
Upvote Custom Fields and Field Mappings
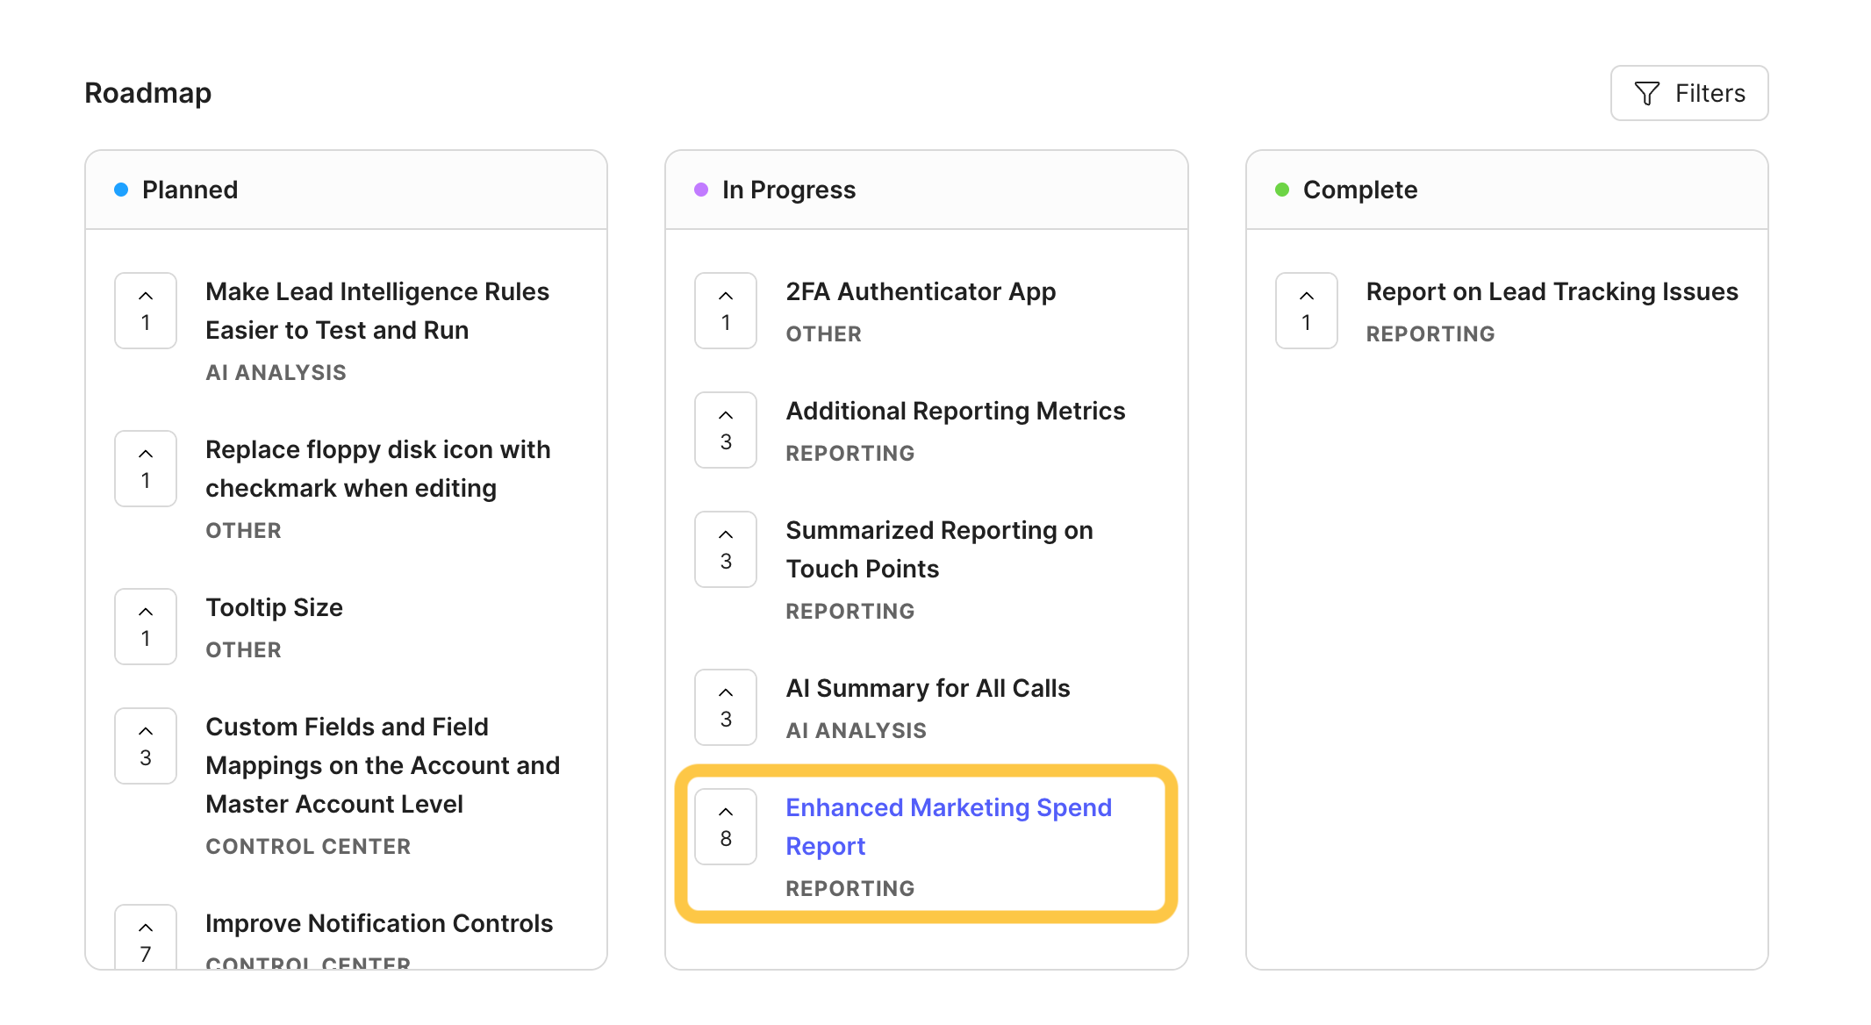point(146,746)
